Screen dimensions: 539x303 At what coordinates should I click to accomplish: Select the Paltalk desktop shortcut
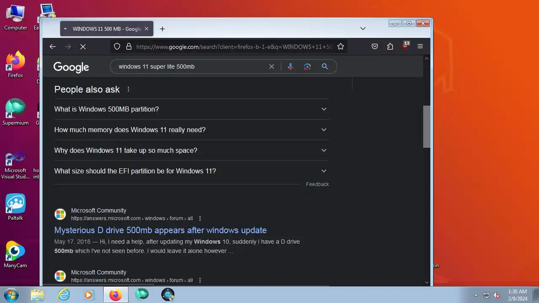16,207
